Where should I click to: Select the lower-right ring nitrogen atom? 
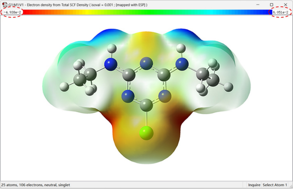tap(165, 96)
